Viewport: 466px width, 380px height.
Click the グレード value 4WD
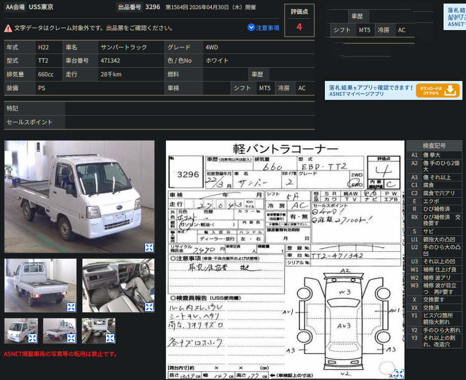(211, 47)
